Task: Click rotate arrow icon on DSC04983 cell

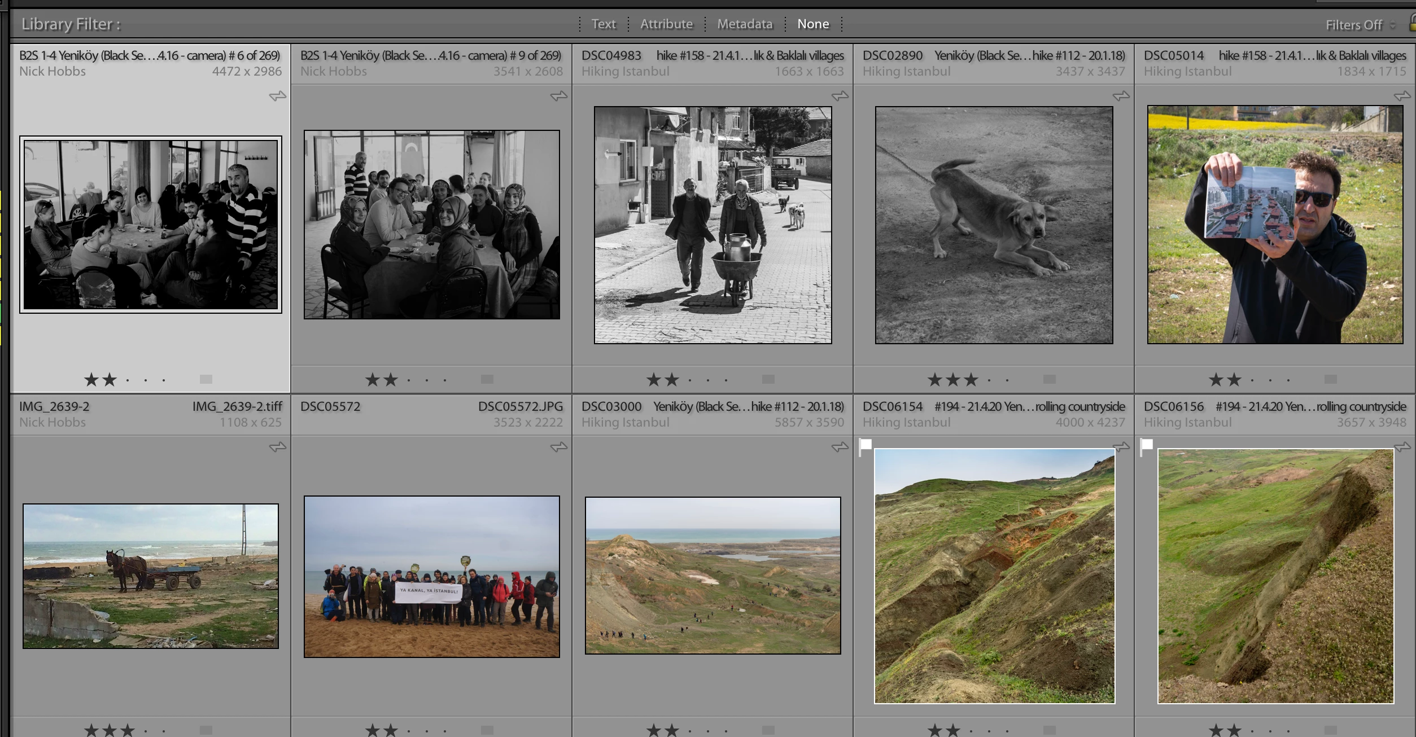Action: pos(840,96)
